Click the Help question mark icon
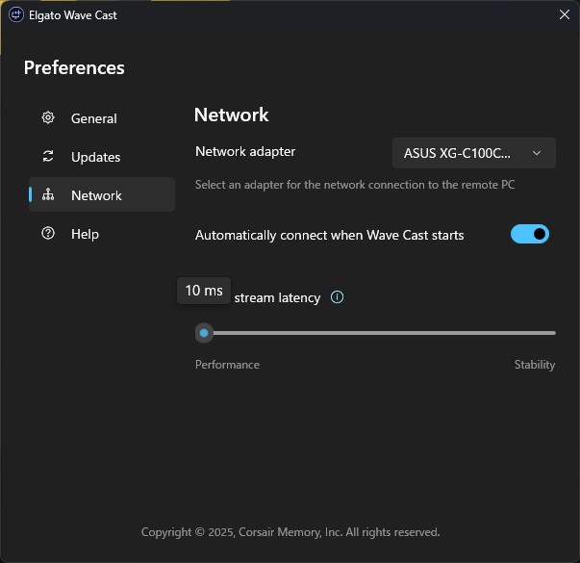This screenshot has width=580, height=563. point(48,234)
